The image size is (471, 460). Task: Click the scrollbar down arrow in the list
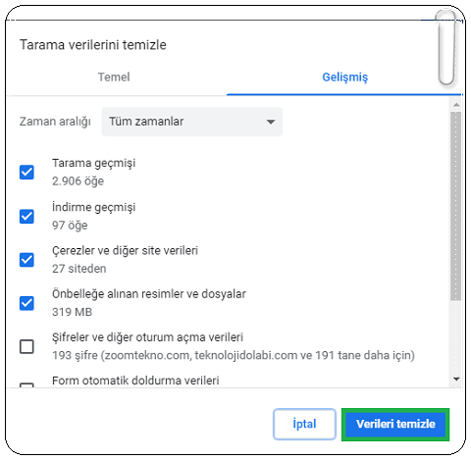(456, 380)
